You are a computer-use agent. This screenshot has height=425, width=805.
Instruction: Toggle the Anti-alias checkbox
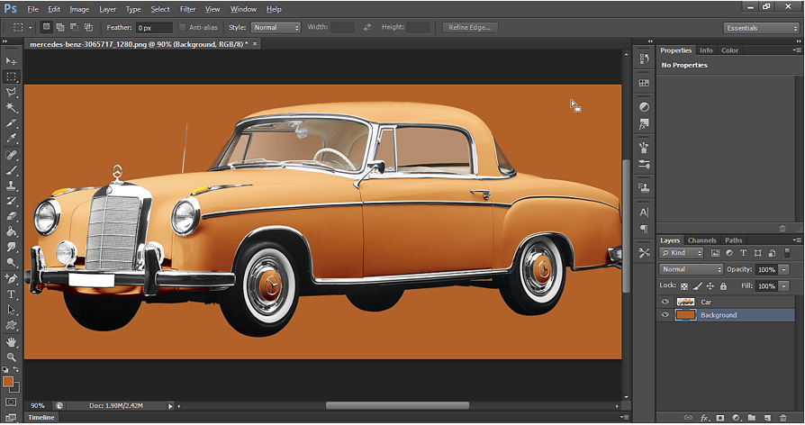point(182,27)
